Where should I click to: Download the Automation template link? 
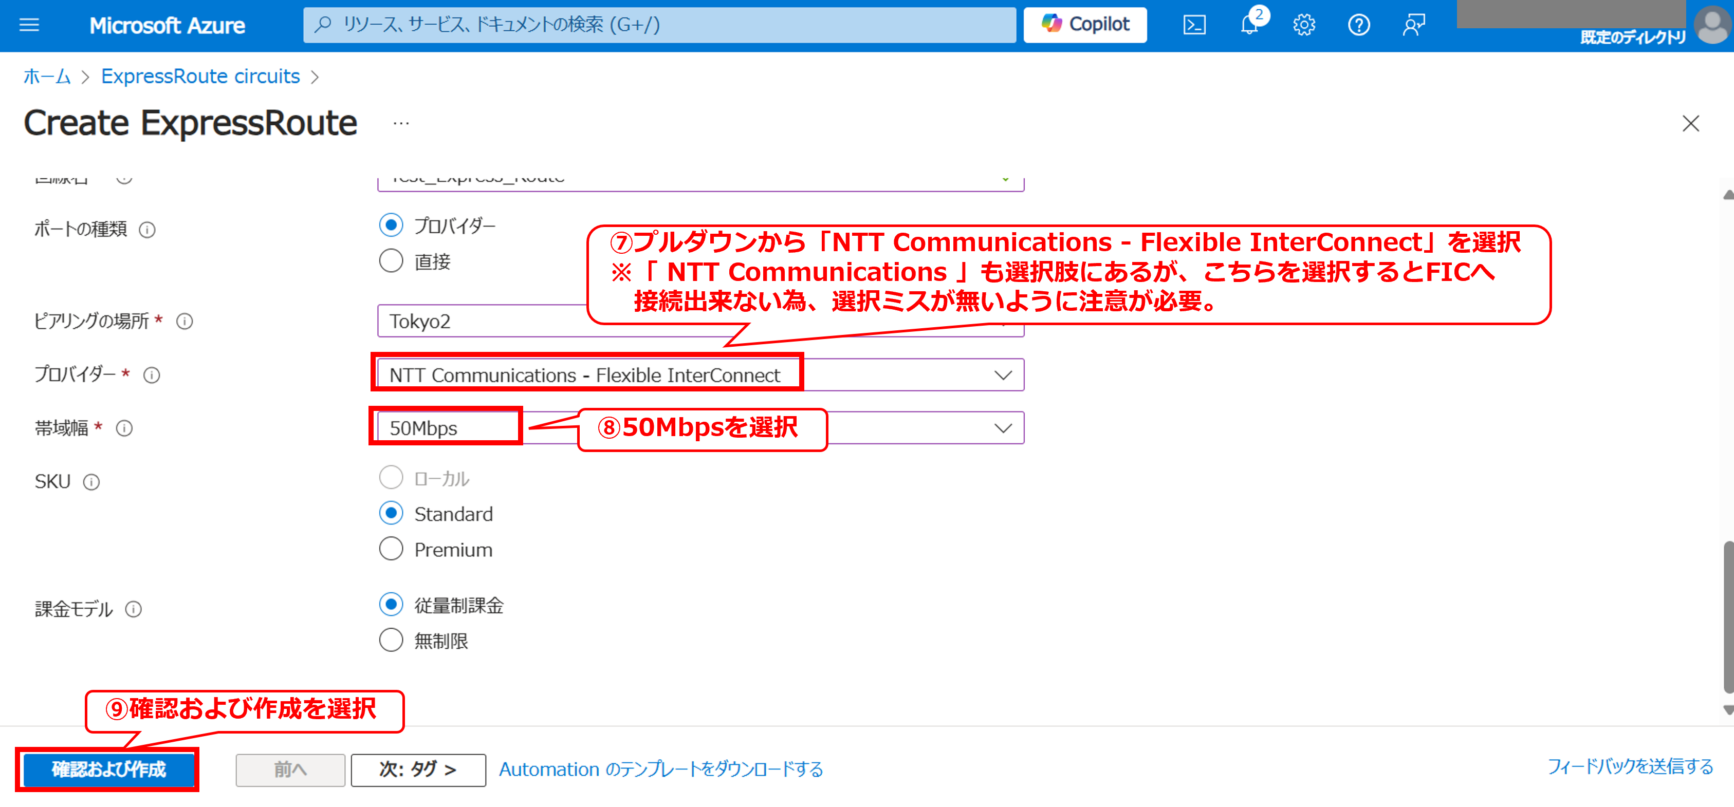pos(661,770)
